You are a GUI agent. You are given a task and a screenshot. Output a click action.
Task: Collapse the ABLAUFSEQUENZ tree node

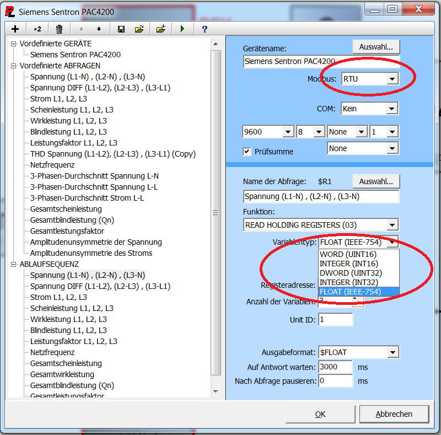(x=13, y=264)
